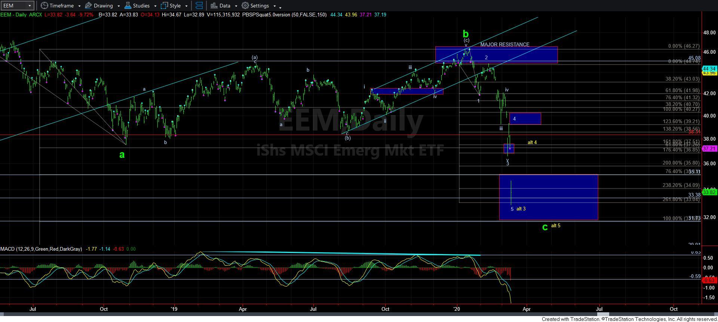The width and height of the screenshot is (718, 322).
Task: Select the blue rectangle labeled 4
Action: click(525, 119)
